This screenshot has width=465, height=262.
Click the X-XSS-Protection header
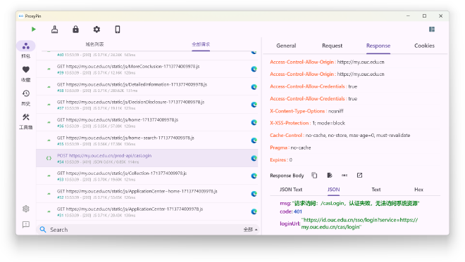(307, 123)
